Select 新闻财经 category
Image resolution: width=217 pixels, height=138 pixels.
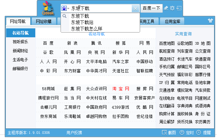pos(20,51)
